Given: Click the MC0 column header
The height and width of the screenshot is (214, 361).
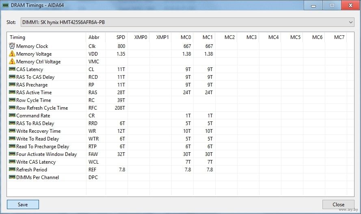Looking at the screenshot, I should coord(186,37).
